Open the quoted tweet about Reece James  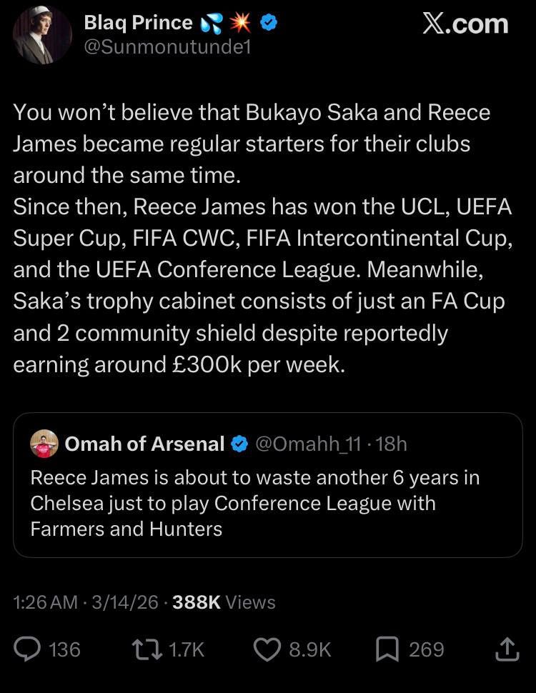[x=268, y=503]
